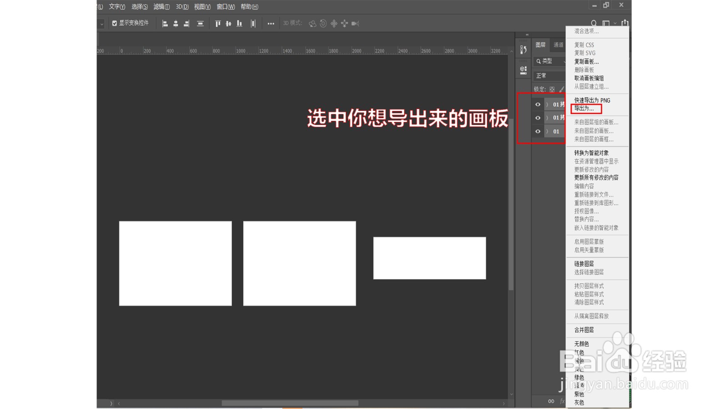Click the 3D pan object icon
The height and width of the screenshot is (409, 728).
[x=334, y=24]
